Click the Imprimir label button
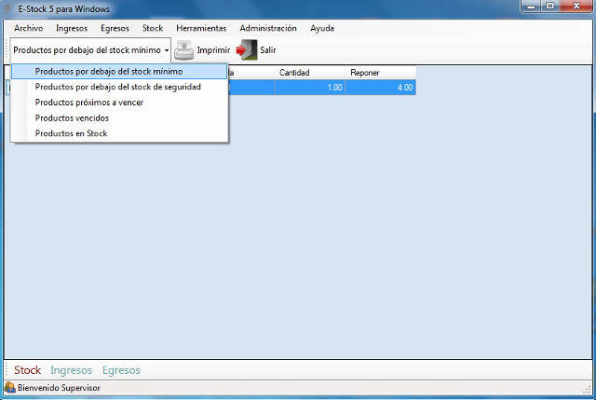The height and width of the screenshot is (400, 596). click(x=213, y=50)
